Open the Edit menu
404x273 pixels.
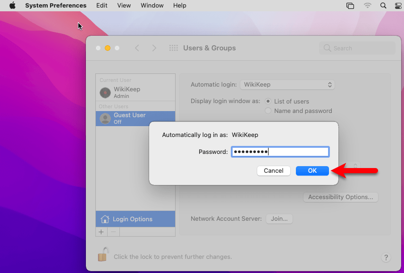pos(102,5)
